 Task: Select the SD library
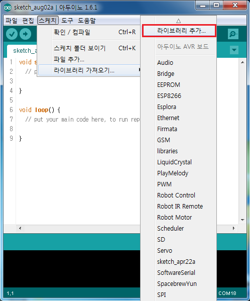coord(179,240)
